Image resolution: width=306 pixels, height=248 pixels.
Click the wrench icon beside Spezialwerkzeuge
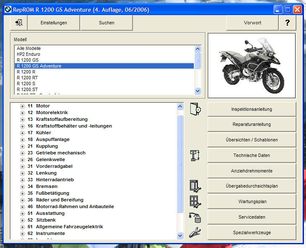195,232
